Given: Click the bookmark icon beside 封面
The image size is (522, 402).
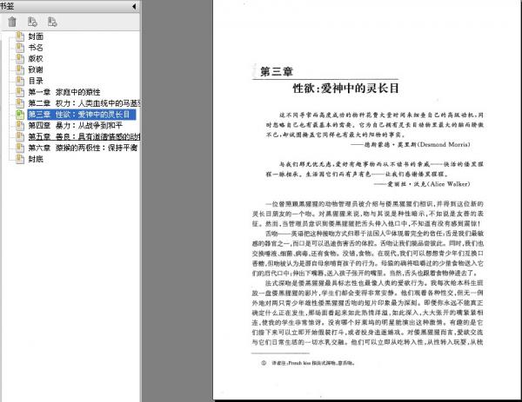Looking at the screenshot, I should (20, 36).
